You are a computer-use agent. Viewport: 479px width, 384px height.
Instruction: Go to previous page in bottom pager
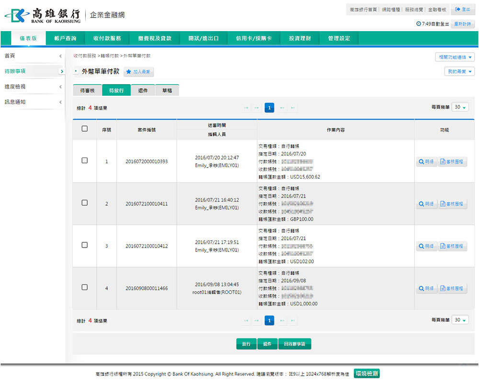click(x=257, y=320)
